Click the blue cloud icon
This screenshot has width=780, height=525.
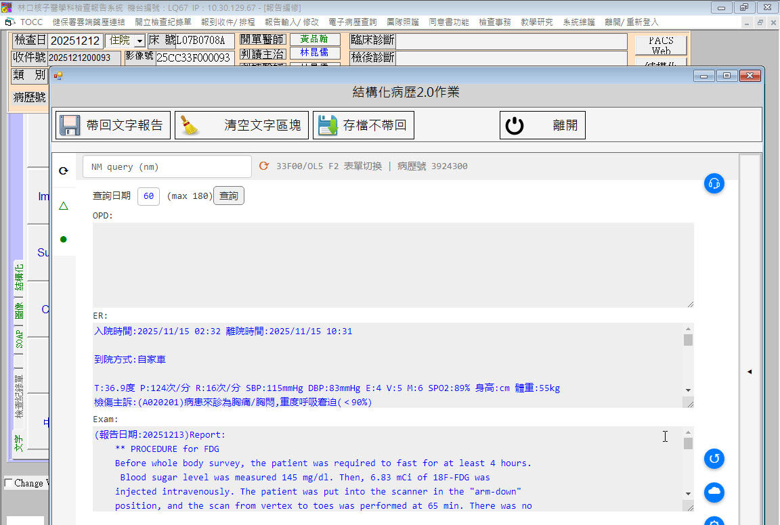point(714,493)
